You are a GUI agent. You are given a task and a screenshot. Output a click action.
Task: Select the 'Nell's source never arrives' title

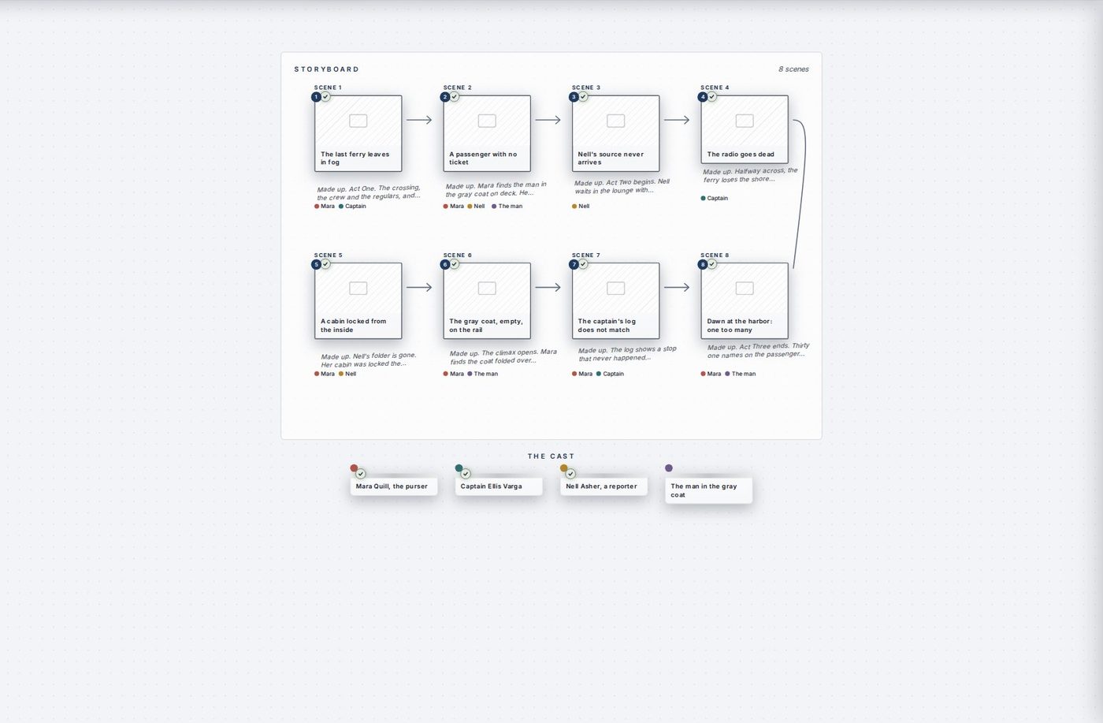point(611,158)
